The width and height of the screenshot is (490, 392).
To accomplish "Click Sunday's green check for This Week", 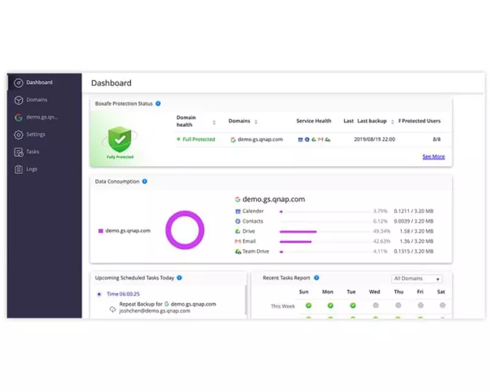I will [x=308, y=305].
